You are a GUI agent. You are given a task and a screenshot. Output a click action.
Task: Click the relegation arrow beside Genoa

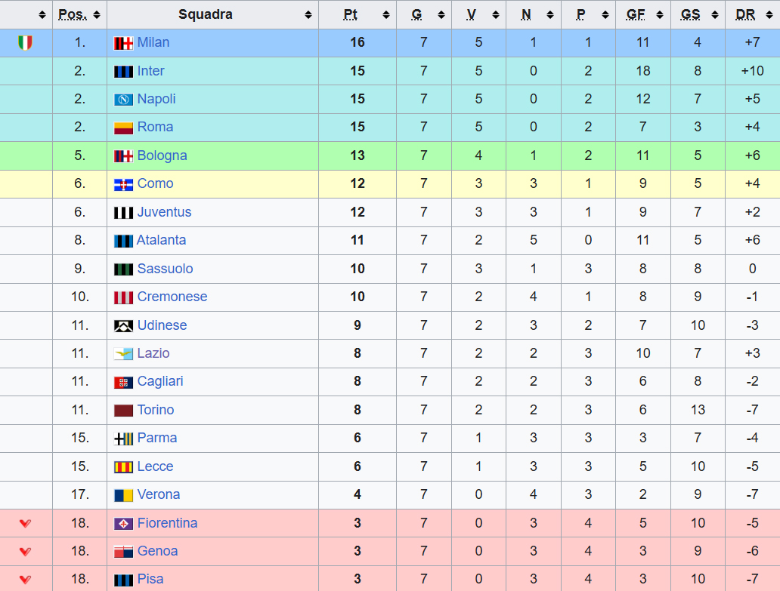[25, 552]
